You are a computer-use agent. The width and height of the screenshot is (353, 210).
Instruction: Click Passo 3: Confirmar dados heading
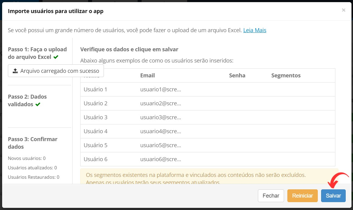33,143
